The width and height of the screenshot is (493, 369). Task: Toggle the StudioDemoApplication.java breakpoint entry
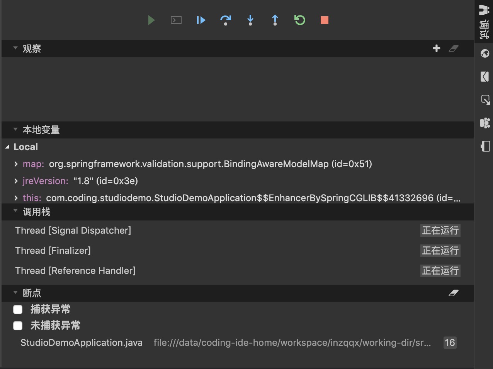point(81,343)
